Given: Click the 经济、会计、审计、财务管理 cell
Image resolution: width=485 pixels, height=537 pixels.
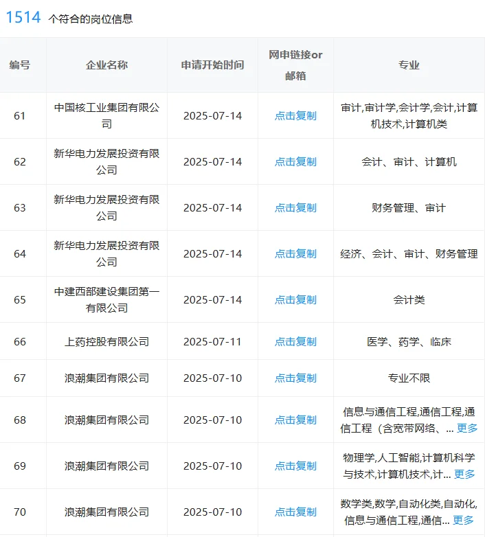Looking at the screenshot, I should 409,254.
